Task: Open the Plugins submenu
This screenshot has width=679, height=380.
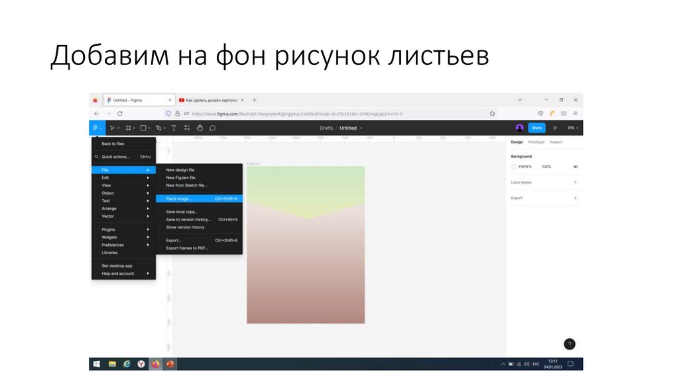Action: pos(124,230)
